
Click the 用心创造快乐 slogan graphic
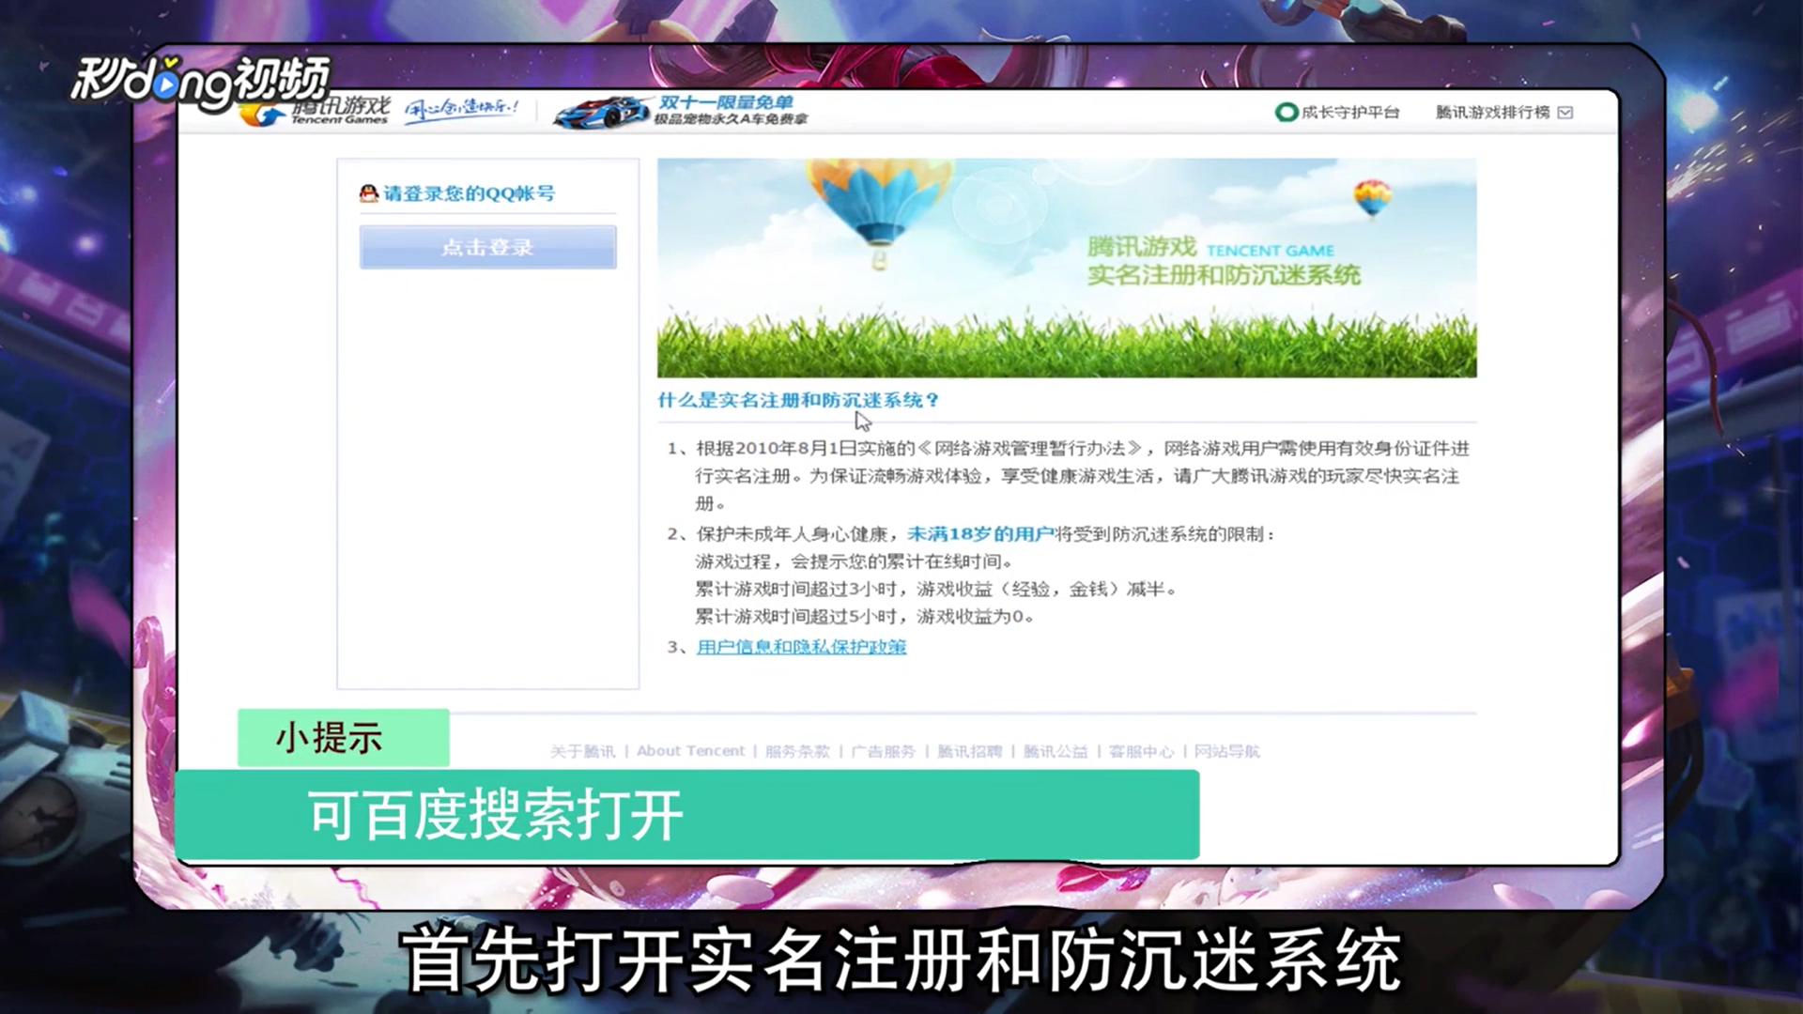[461, 110]
